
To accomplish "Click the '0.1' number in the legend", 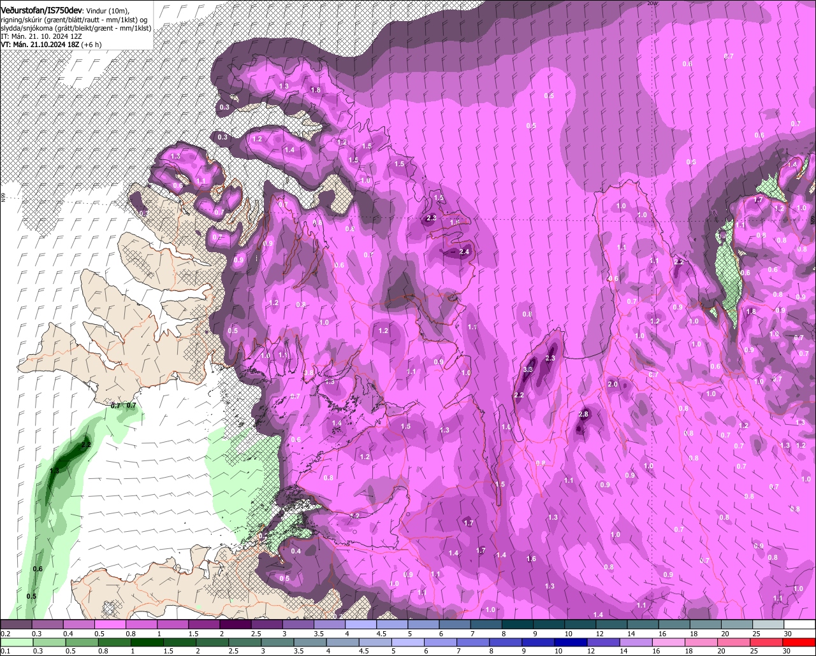I will (4, 652).
